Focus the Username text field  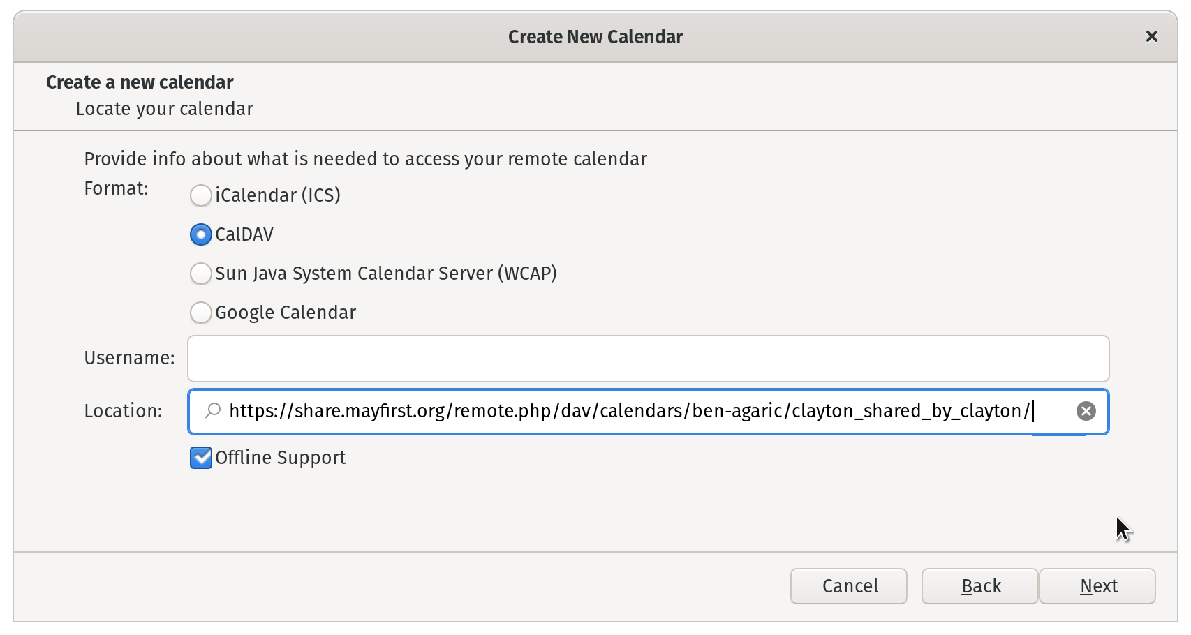648,359
